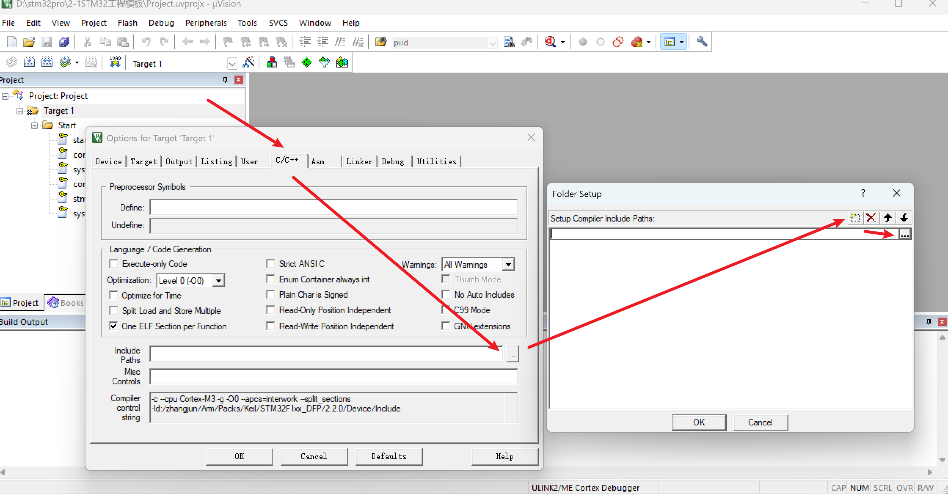Open the piid find combo dropdown
This screenshot has height=494, width=948.
point(492,43)
